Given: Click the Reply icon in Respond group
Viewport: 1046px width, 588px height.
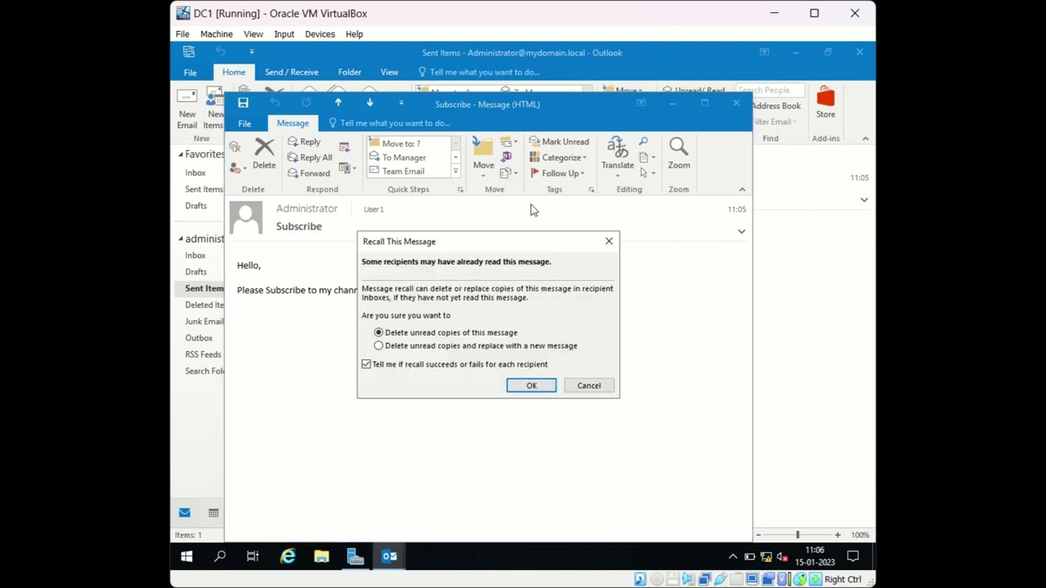Looking at the screenshot, I should tap(293, 142).
